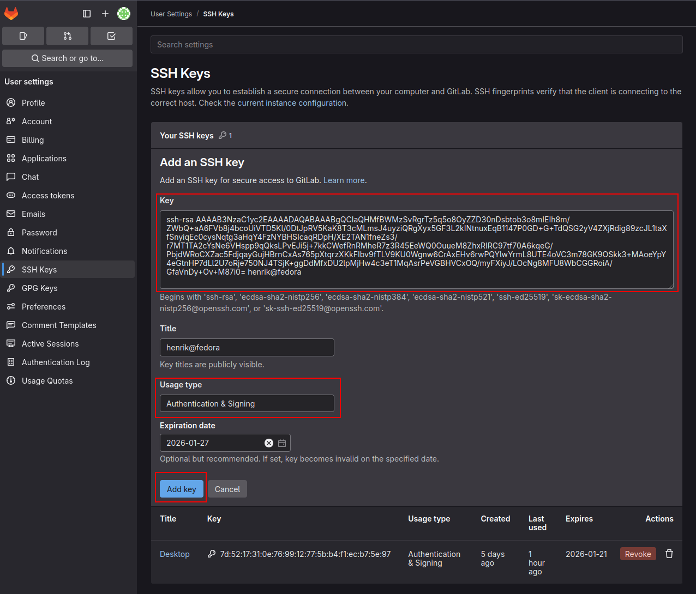The image size is (696, 594).
Task: Open current instance configuration link
Action: tap(292, 102)
